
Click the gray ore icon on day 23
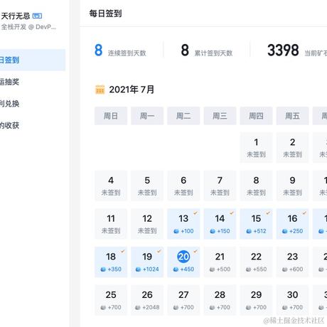pos(285,269)
